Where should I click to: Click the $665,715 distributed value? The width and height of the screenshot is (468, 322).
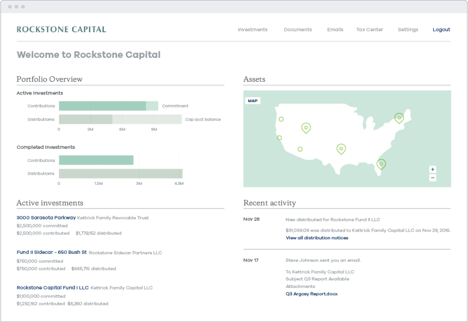[94, 268]
